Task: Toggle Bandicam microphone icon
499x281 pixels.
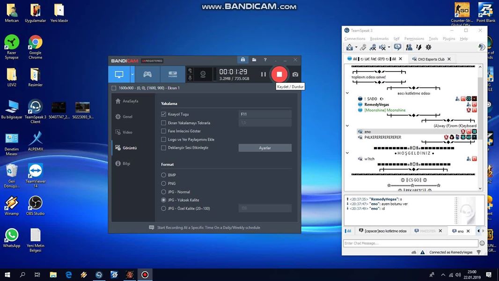Action: coord(191,78)
